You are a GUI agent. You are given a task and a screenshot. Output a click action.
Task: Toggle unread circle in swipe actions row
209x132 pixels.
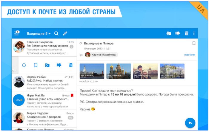24,65
